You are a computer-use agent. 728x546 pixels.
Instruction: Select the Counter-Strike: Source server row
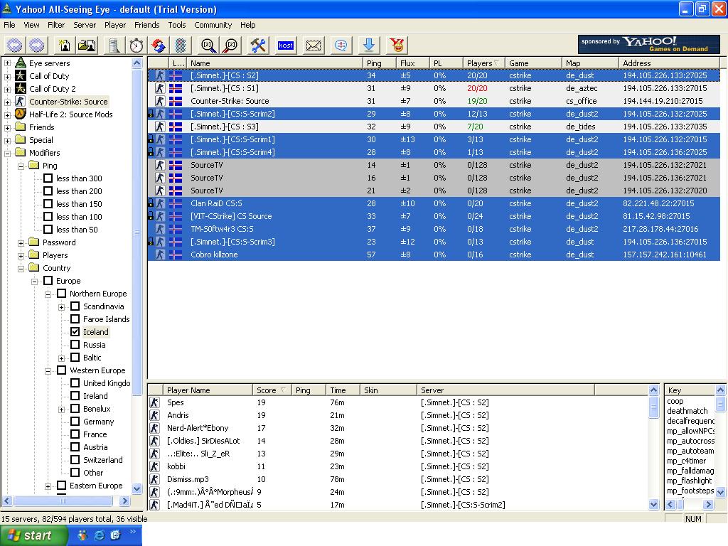point(434,101)
